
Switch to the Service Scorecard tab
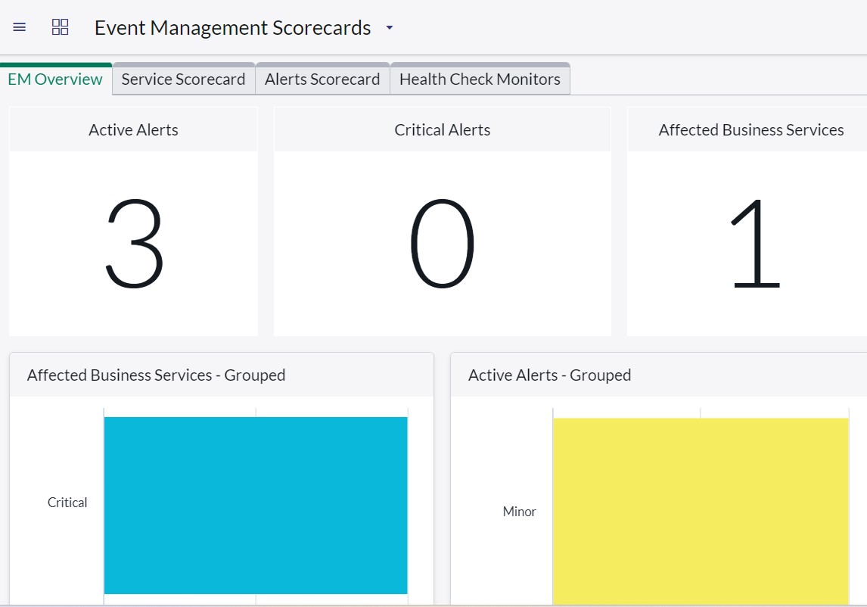(x=183, y=78)
